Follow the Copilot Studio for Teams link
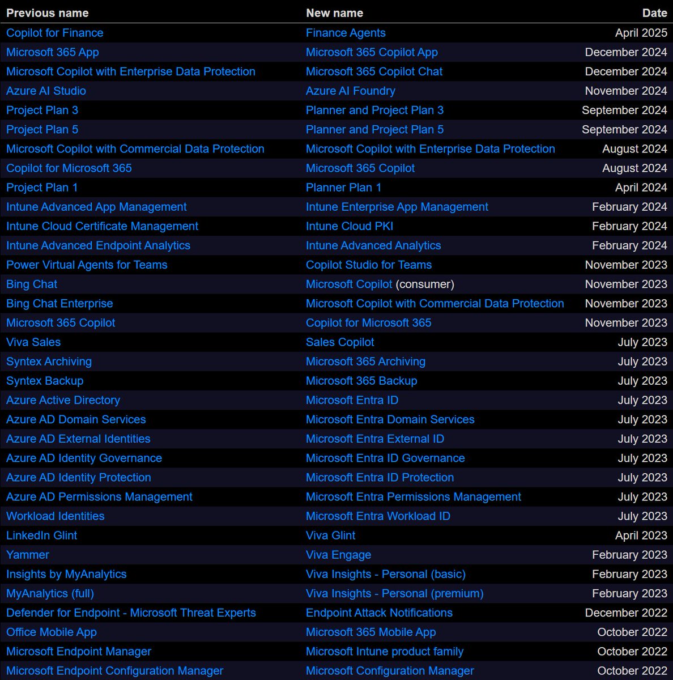Image resolution: width=673 pixels, height=680 pixels. [369, 265]
